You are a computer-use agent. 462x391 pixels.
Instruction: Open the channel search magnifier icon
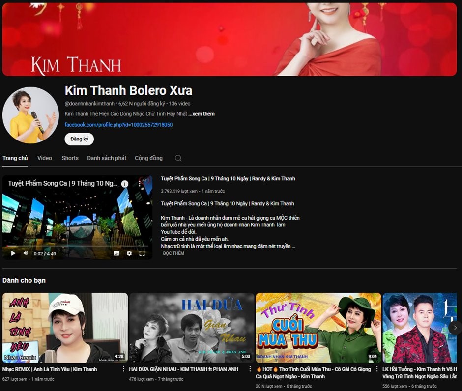[x=178, y=158]
